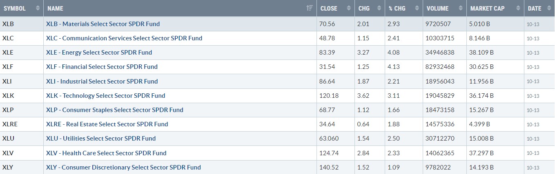Screen dimensions: 555x174
Task: Open XLY Consumer Discretionary fund link
Action: [x=123, y=167]
